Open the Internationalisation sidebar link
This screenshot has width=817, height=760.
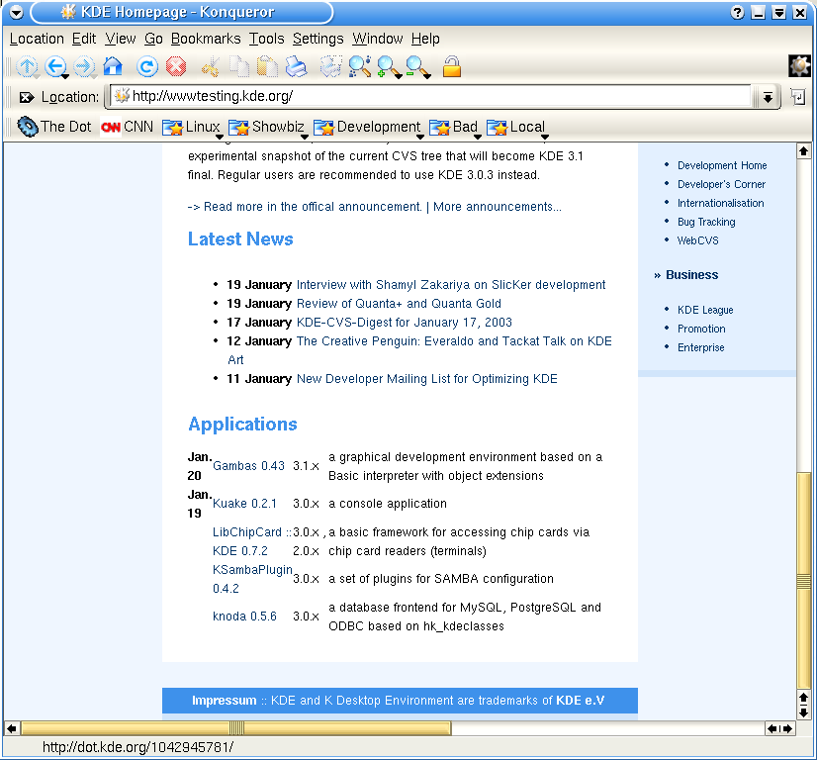721,203
